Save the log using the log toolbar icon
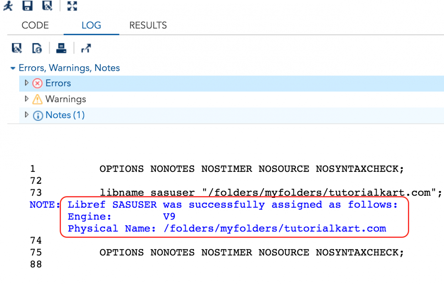This screenshot has width=444, height=284. click(17, 48)
